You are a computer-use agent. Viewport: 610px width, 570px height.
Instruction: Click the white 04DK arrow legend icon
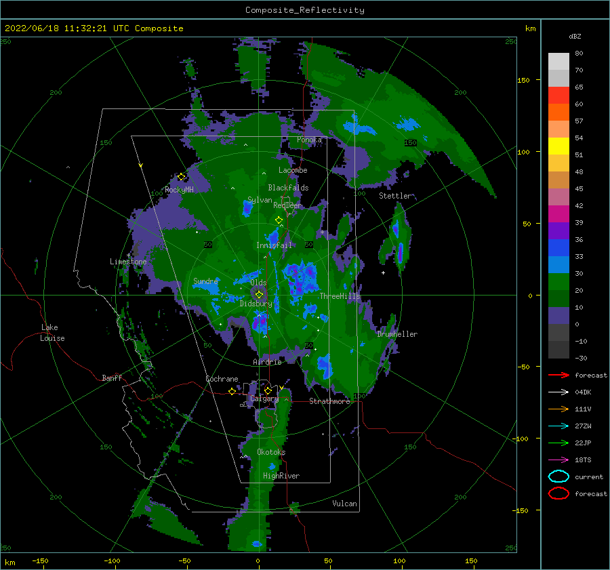coord(558,392)
